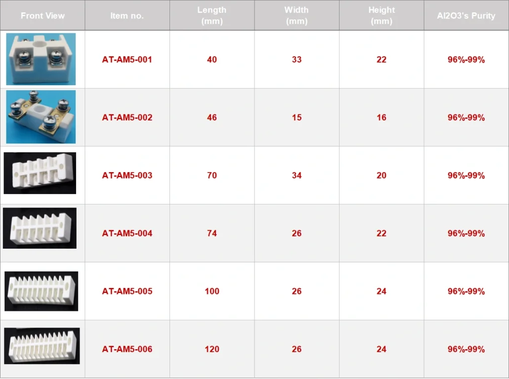Click the Front View column header

tap(43, 16)
